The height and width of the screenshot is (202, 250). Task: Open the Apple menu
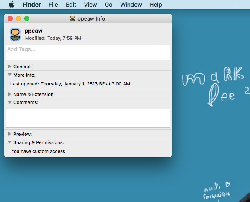point(11,5)
